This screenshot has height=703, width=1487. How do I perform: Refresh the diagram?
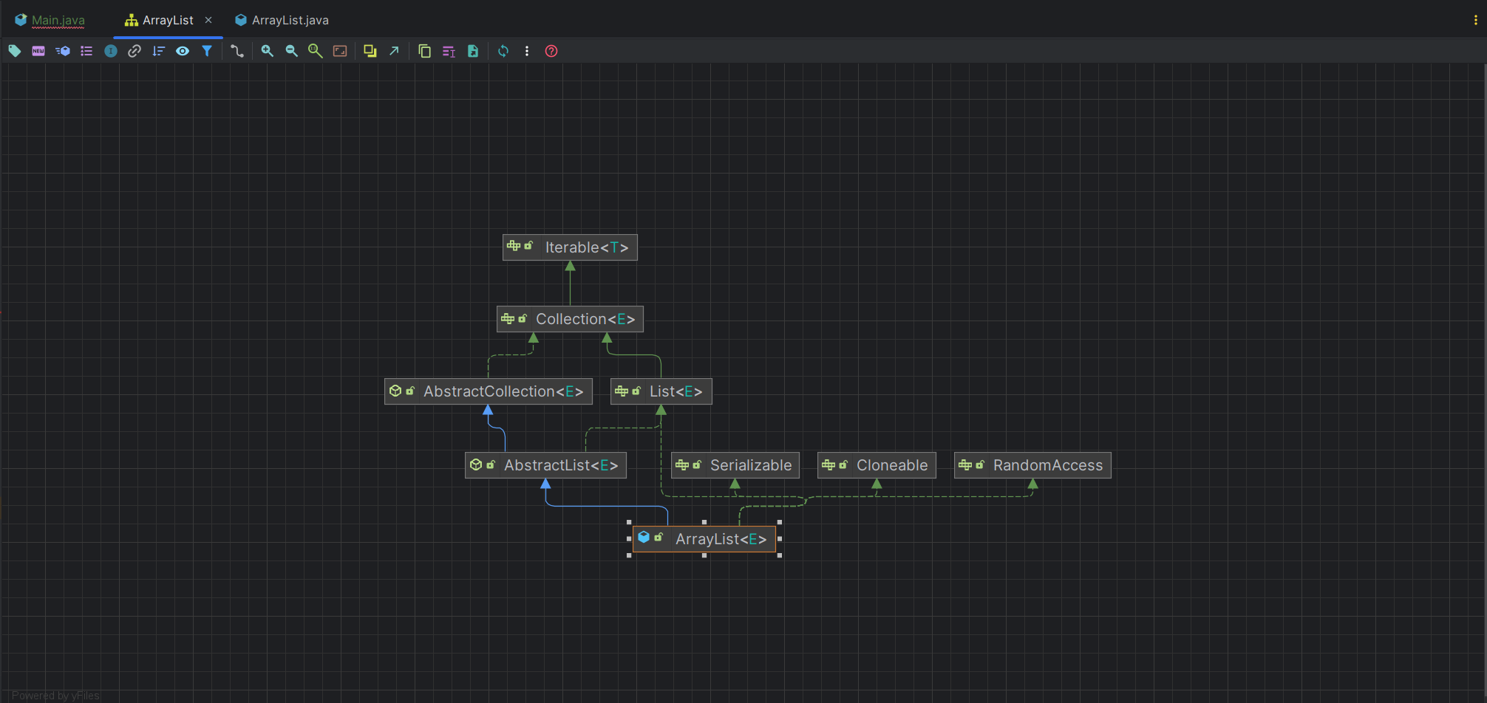click(503, 51)
